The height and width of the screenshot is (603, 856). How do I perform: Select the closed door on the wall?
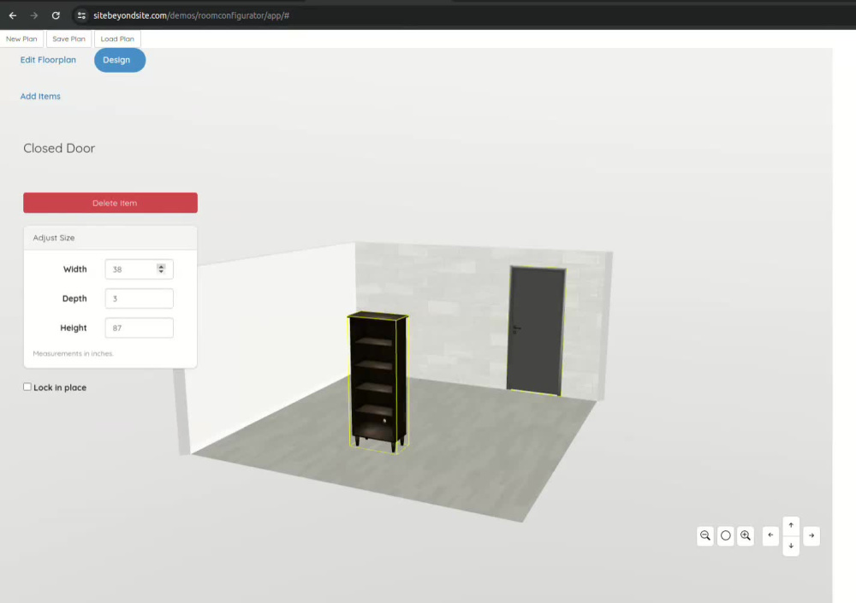point(536,330)
